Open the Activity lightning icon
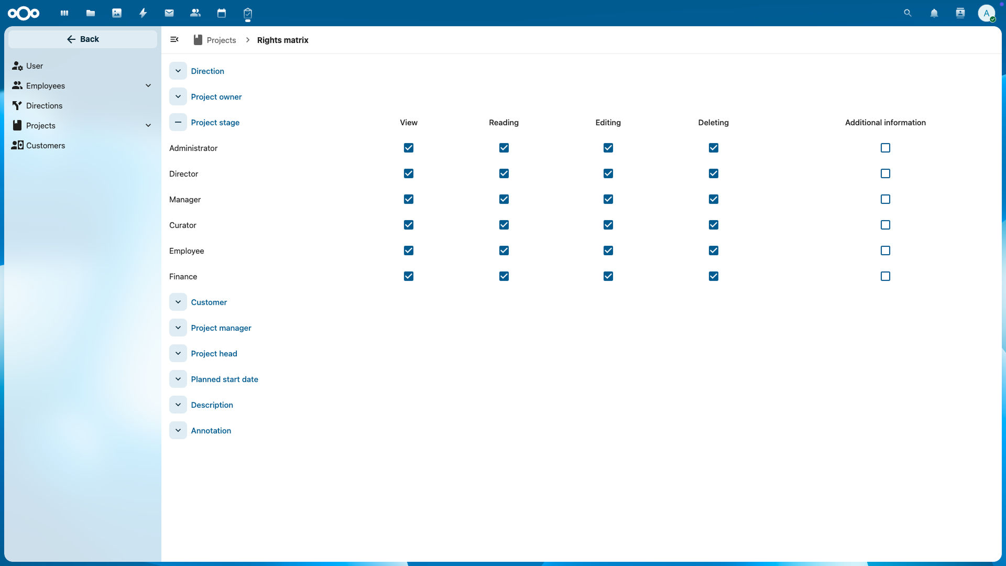The width and height of the screenshot is (1006, 566). pos(143,13)
